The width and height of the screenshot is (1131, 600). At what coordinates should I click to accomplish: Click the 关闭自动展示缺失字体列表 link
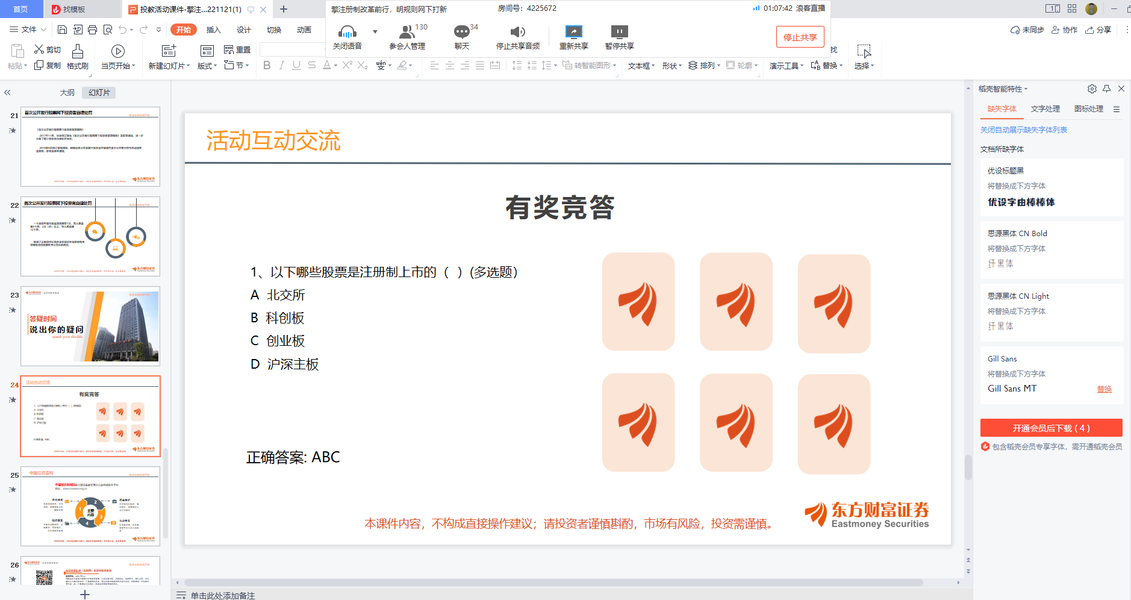point(1023,130)
